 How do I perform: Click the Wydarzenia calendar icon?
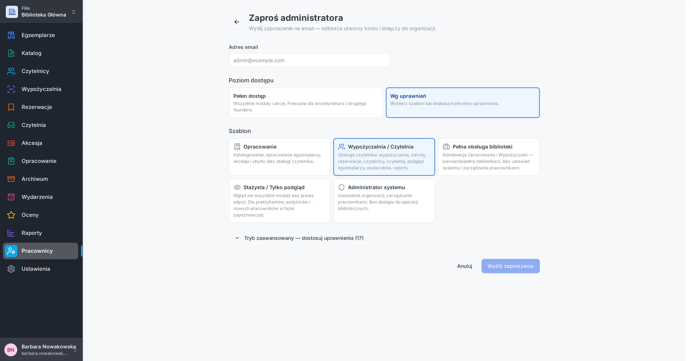point(11,197)
